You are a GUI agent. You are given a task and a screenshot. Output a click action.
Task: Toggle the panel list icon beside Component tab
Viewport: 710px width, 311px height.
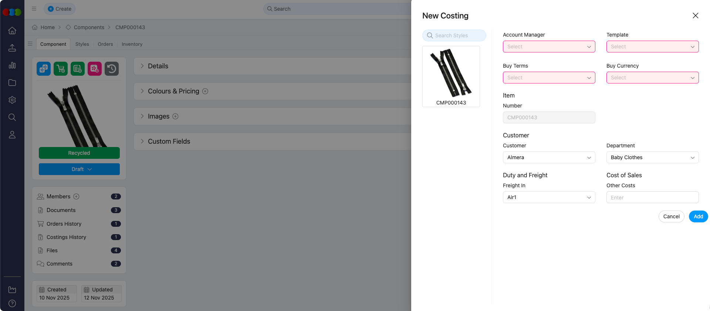point(30,44)
